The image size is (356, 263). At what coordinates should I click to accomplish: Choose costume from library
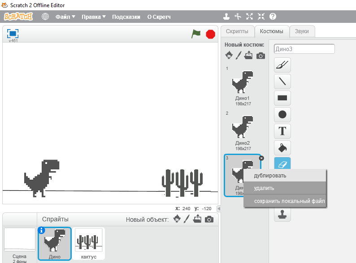coord(229,55)
